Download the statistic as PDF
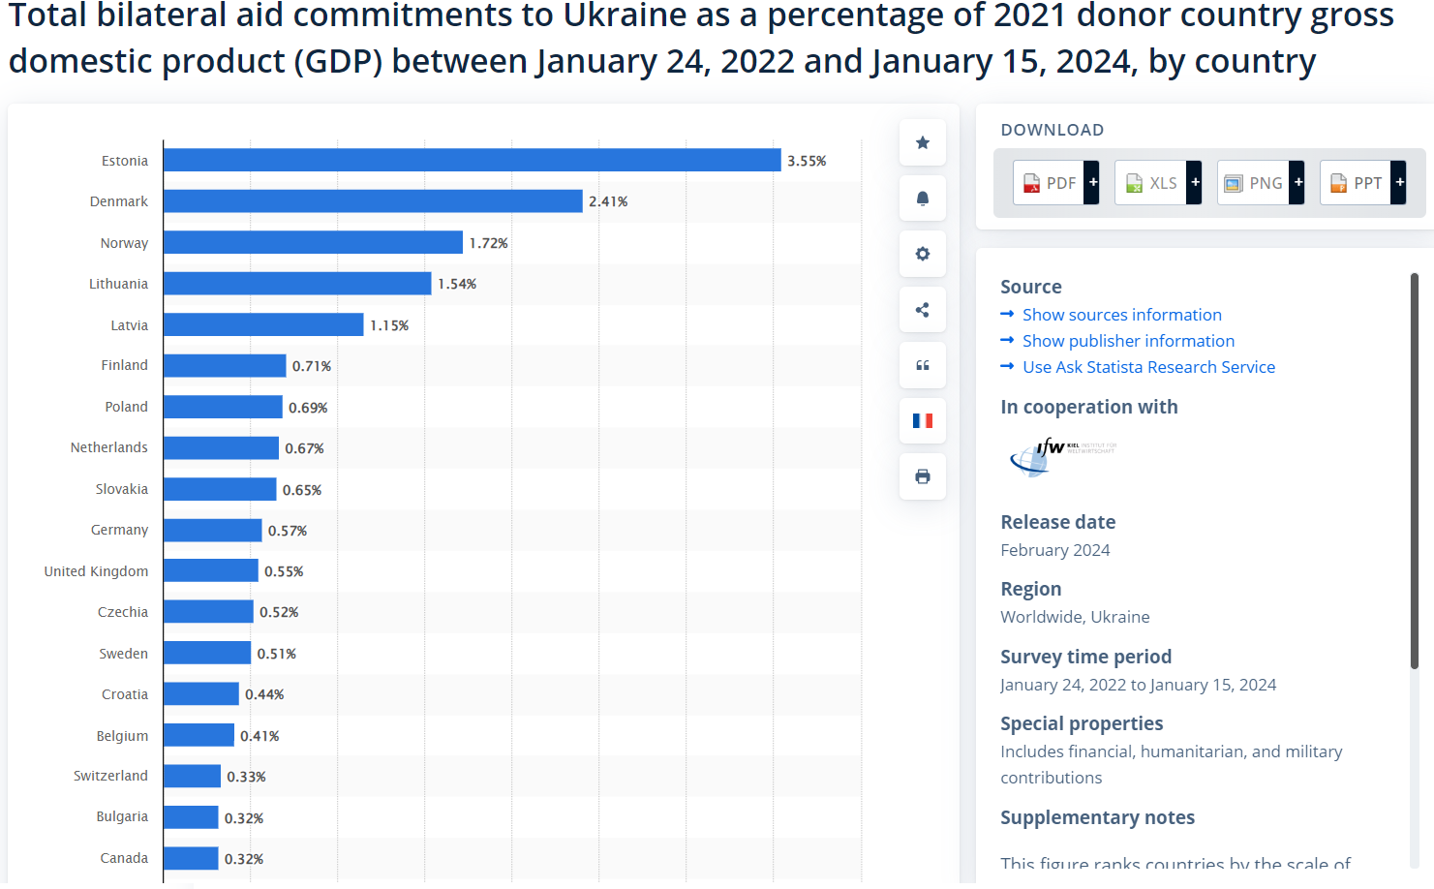The height and width of the screenshot is (889, 1434). click(x=1049, y=183)
